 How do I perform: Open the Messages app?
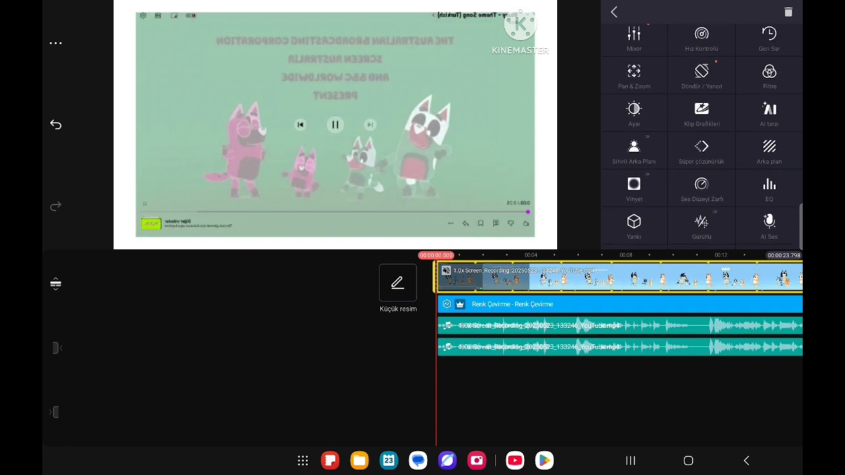[x=418, y=460]
